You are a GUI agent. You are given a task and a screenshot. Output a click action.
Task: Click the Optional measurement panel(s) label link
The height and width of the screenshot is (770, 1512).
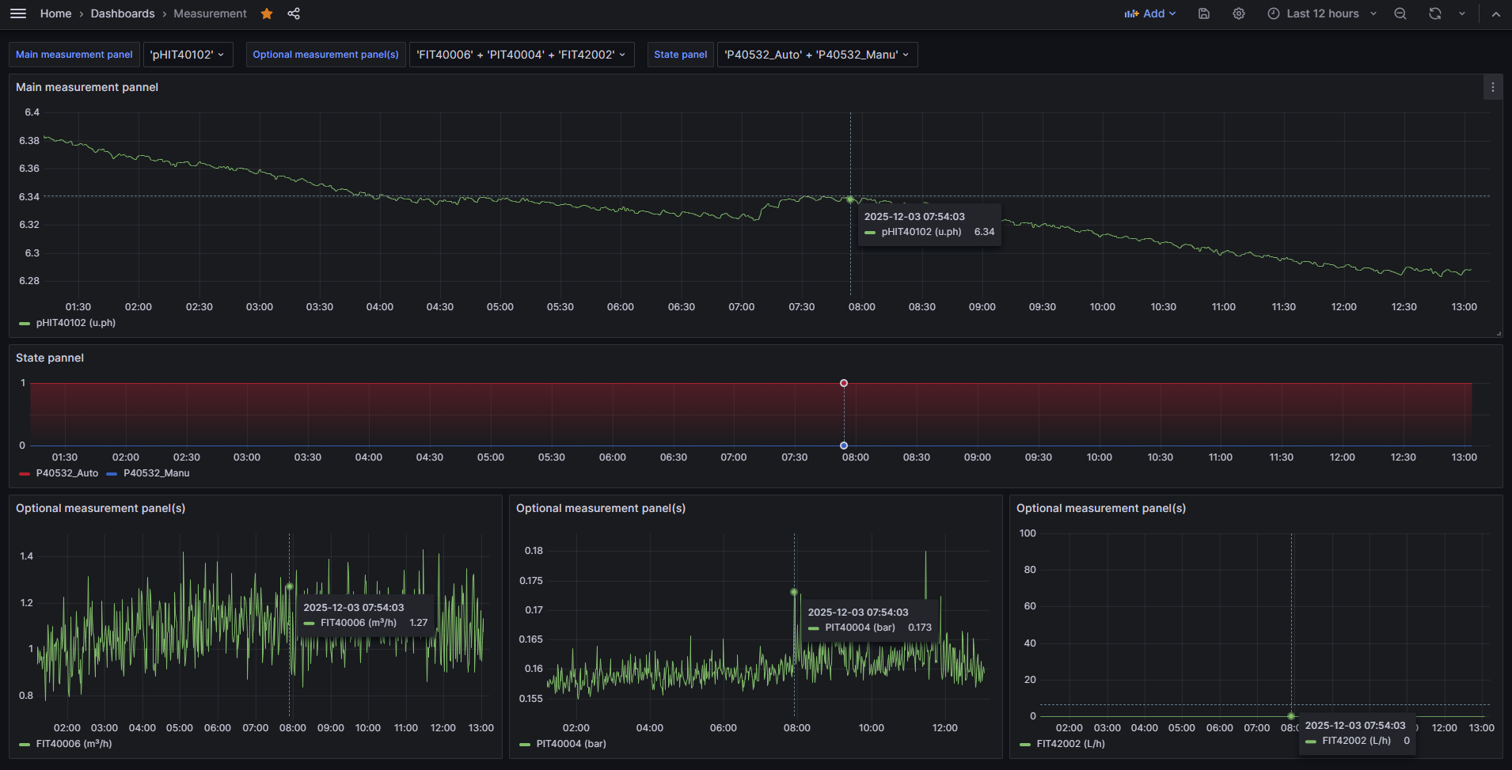[x=325, y=54]
